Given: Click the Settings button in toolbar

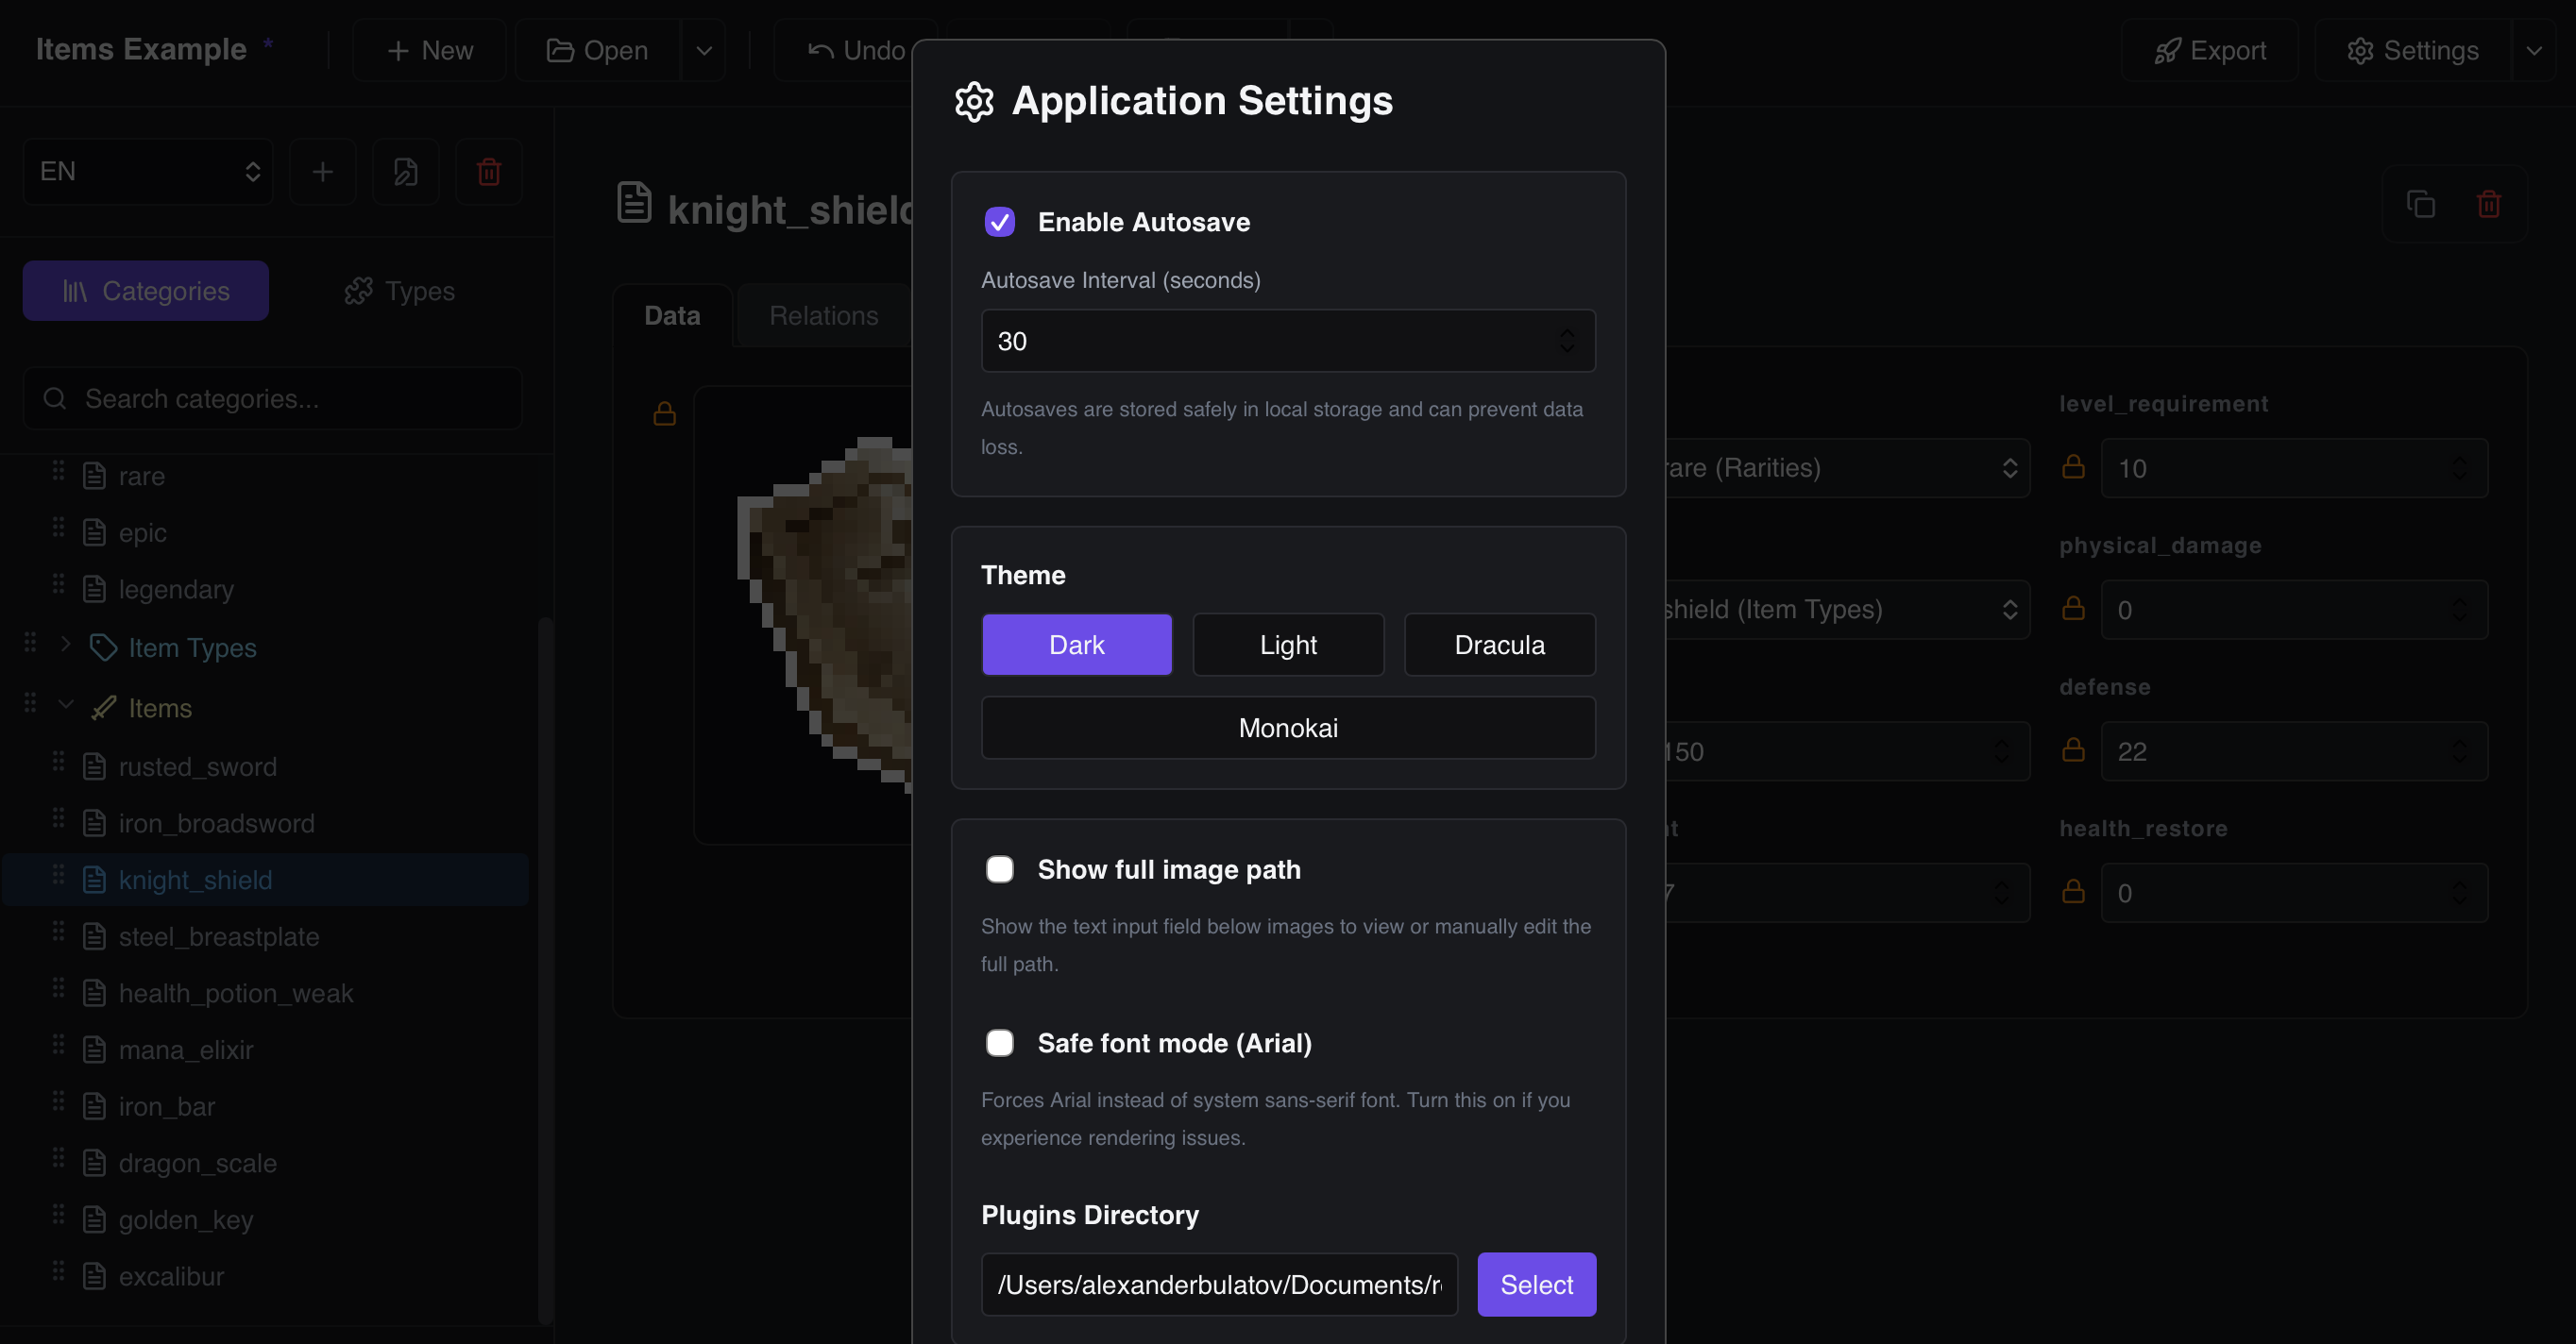Looking at the screenshot, I should (x=2413, y=50).
